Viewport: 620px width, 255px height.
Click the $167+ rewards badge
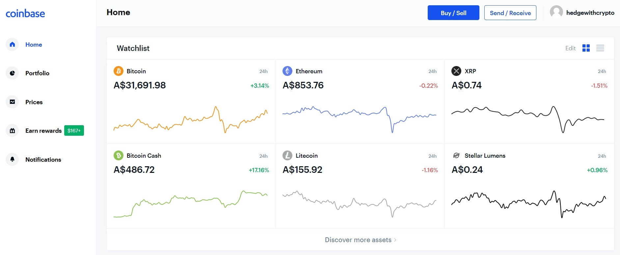coord(74,130)
